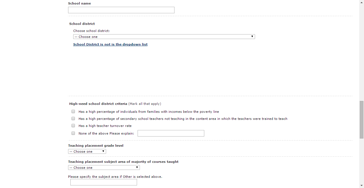
Task: Click the School District not in dropdown link
Action: (110, 44)
